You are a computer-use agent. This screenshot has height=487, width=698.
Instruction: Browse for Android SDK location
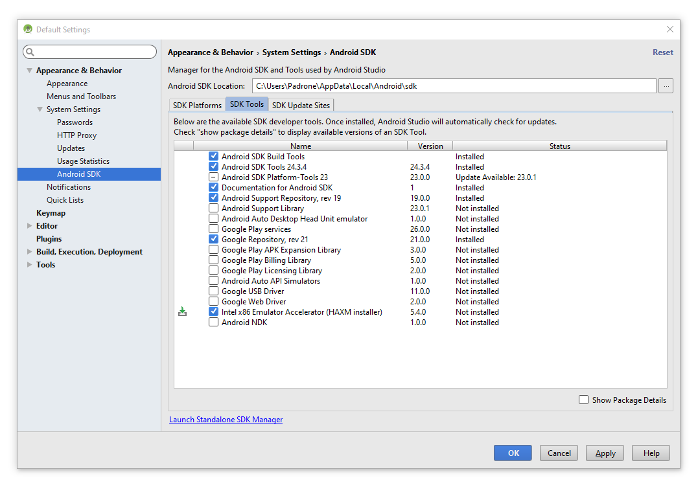click(x=666, y=86)
